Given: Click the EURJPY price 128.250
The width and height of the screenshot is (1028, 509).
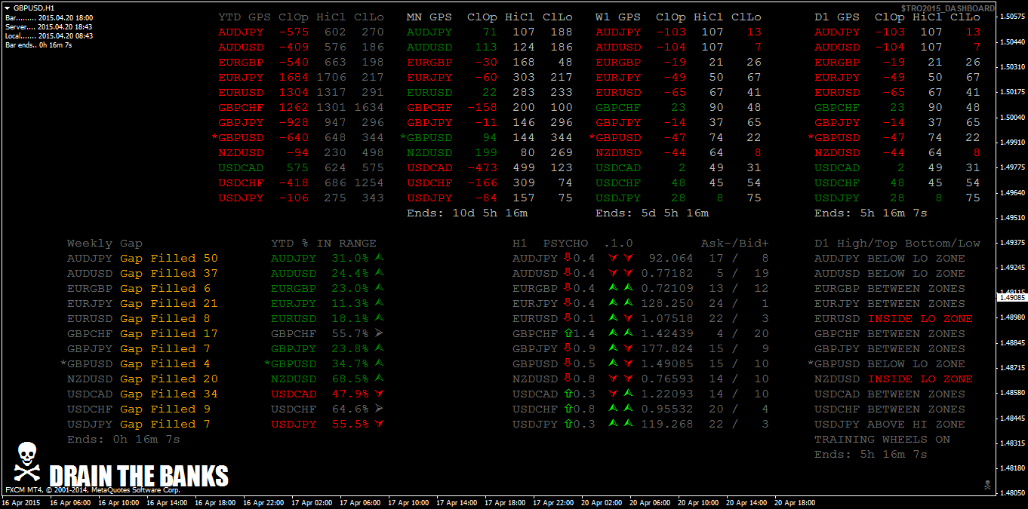Looking at the screenshot, I should point(667,303).
